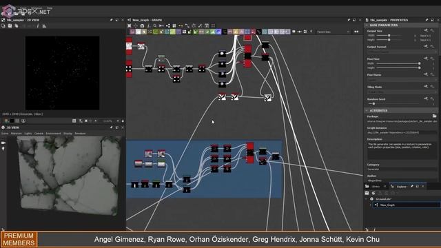Toggle Output Size inheritance method icon

[x=426, y=30]
